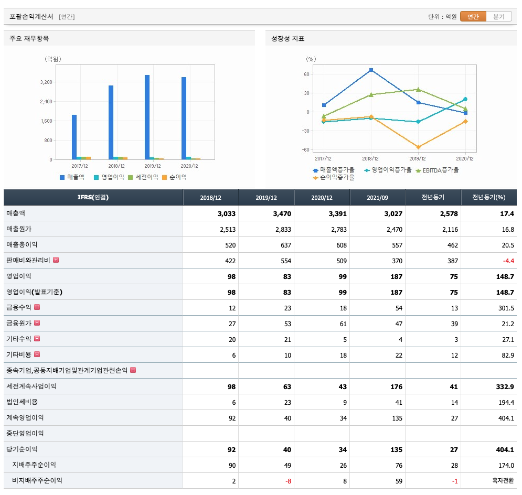The width and height of the screenshot is (522, 495).
Task: Toggle the 순이익 bar chart legend
Action: [x=174, y=177]
